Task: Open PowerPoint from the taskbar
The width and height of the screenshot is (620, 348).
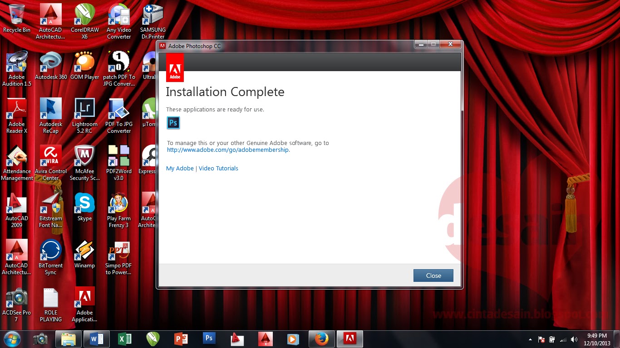Action: [x=181, y=339]
